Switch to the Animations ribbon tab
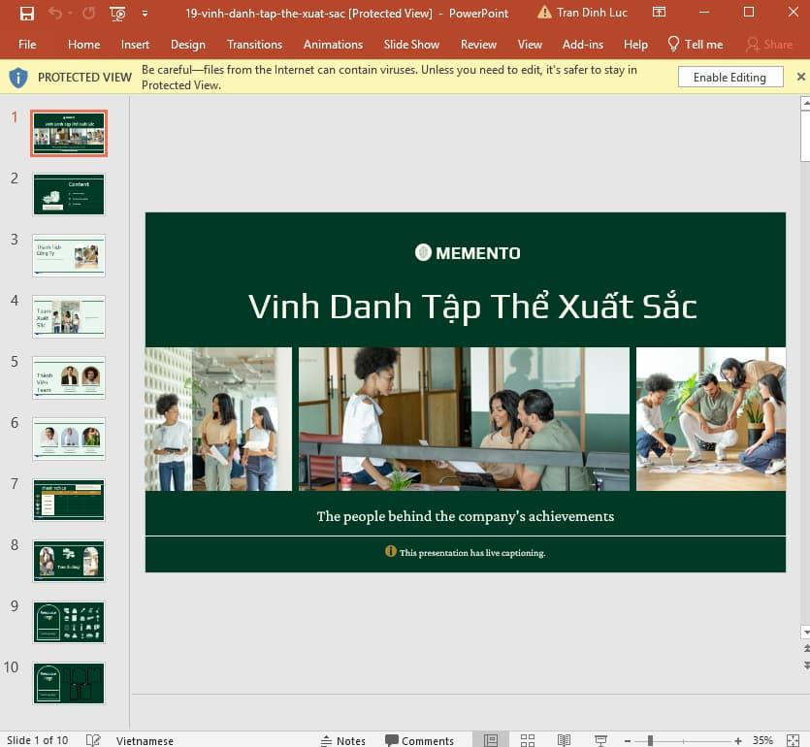The height and width of the screenshot is (747, 810). pyautogui.click(x=333, y=44)
